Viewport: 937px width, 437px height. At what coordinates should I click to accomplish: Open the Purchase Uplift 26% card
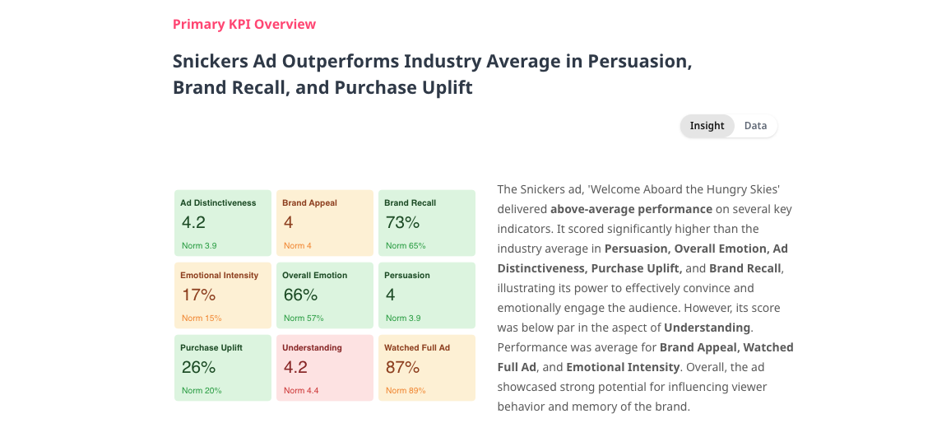click(x=223, y=368)
